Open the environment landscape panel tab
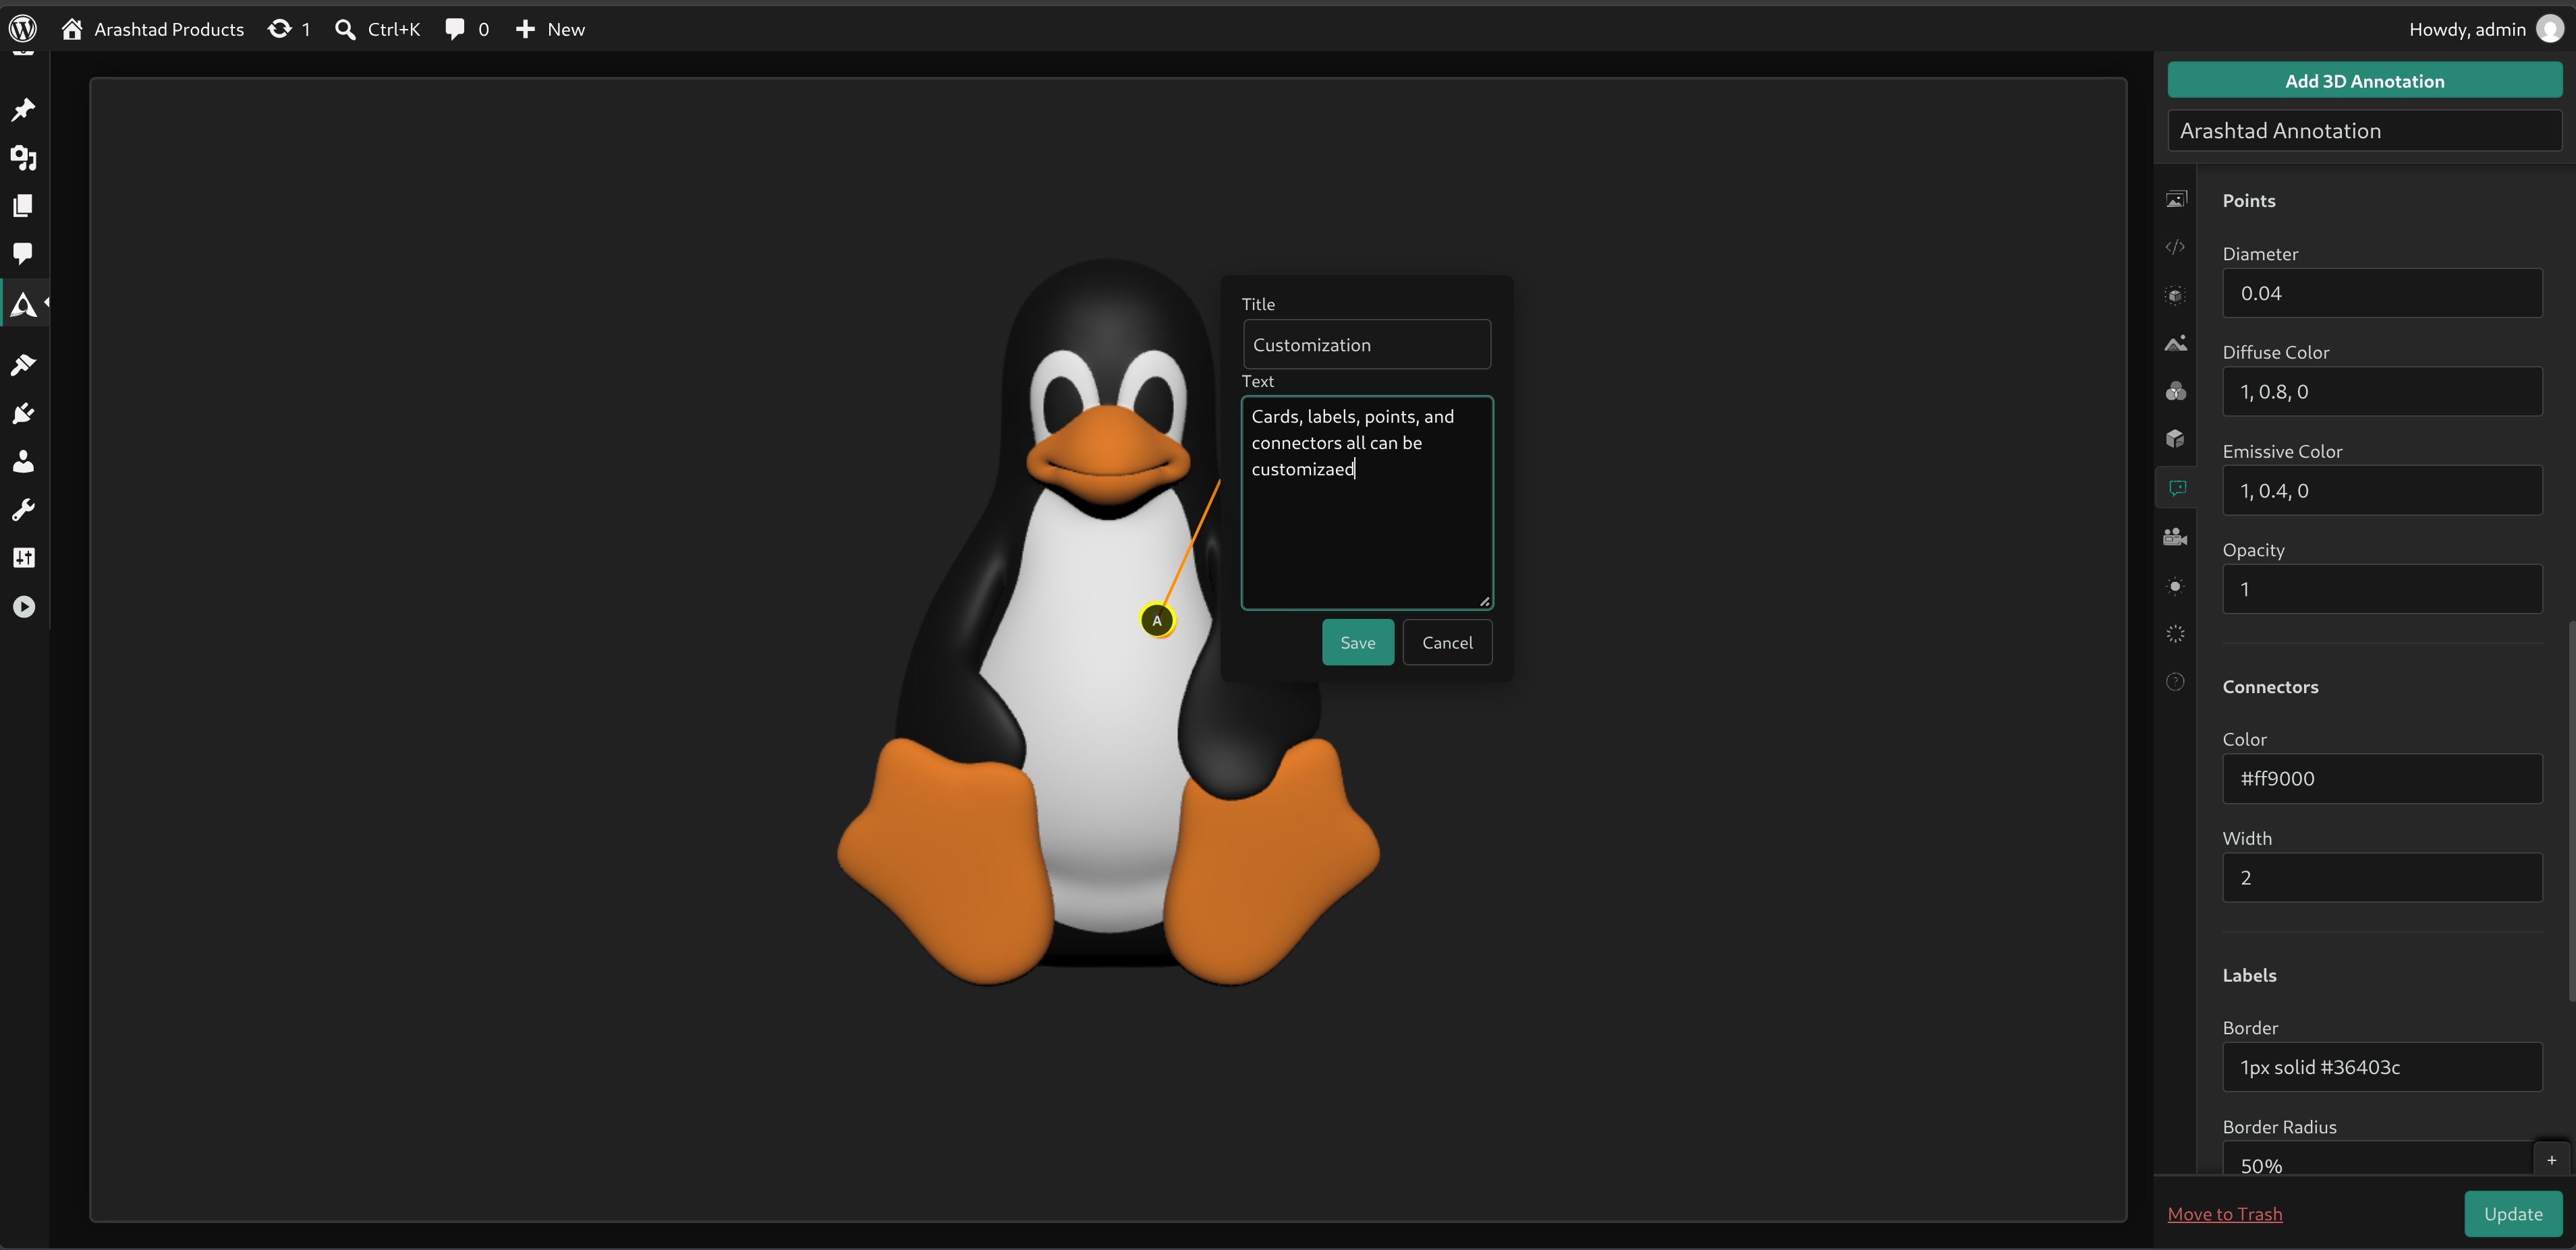Screen dimensions: 2576x1250 point(2175,343)
